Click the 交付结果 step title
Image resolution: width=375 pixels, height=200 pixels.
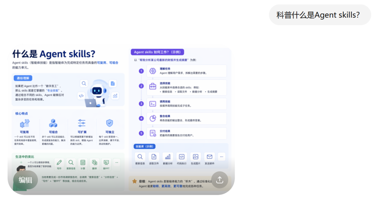(165, 131)
